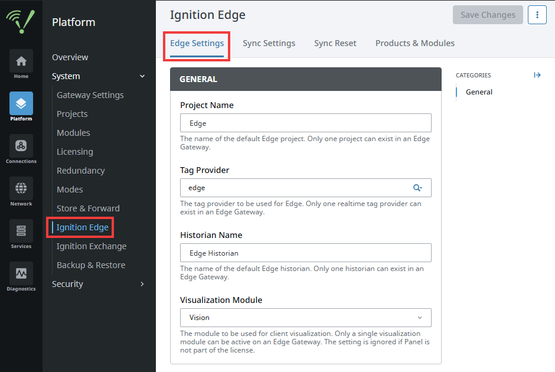Viewport: 555px width, 372px height.
Task: Select Ignition Edge in sidebar
Action: (x=83, y=227)
